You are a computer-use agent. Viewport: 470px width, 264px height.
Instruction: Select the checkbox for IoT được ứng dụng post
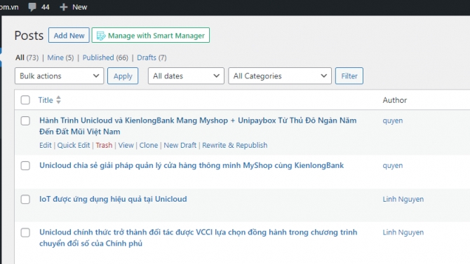point(25,200)
